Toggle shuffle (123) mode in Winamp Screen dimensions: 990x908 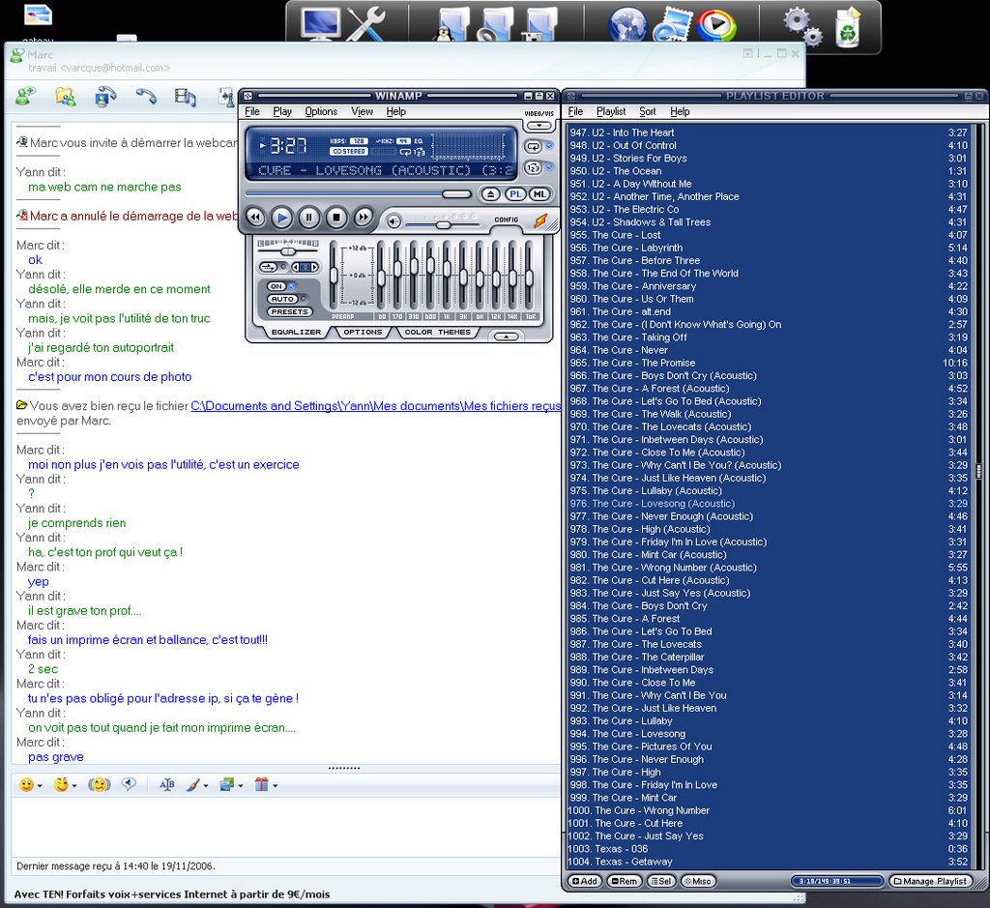(534, 168)
